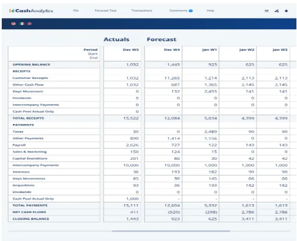
Task: Click Dec W4 net cash flow (520)
Action: [174, 212]
